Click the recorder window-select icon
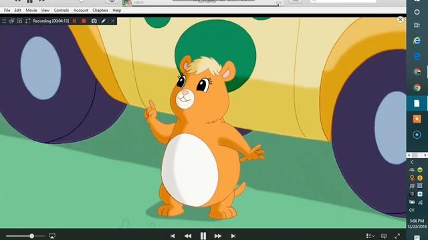 click(x=12, y=21)
